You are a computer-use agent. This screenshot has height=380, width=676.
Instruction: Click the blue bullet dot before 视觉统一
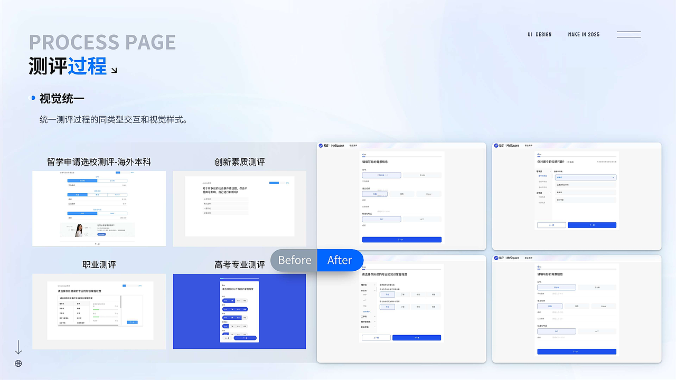pyautogui.click(x=31, y=98)
